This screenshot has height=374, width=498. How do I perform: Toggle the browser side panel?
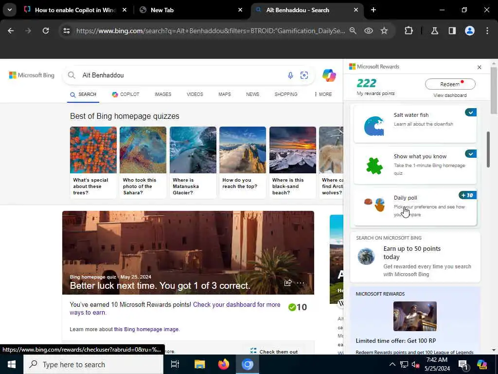452,31
